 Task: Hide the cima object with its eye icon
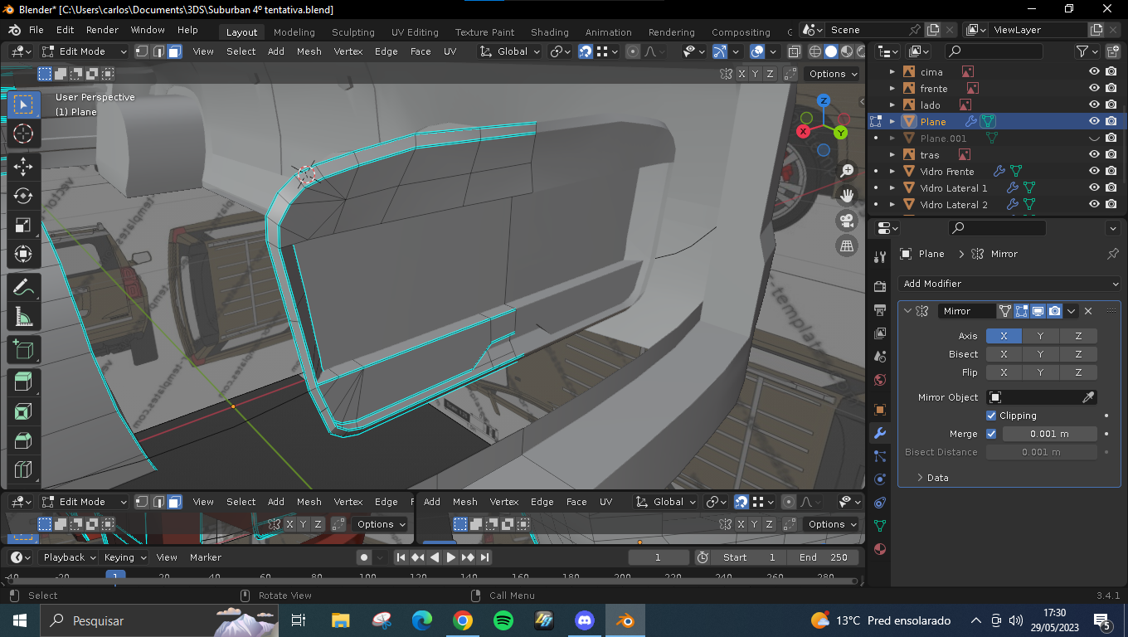[1094, 72]
